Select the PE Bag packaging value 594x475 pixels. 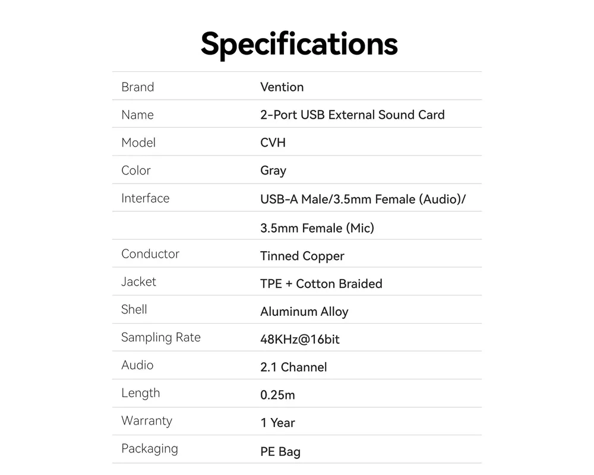click(x=280, y=452)
